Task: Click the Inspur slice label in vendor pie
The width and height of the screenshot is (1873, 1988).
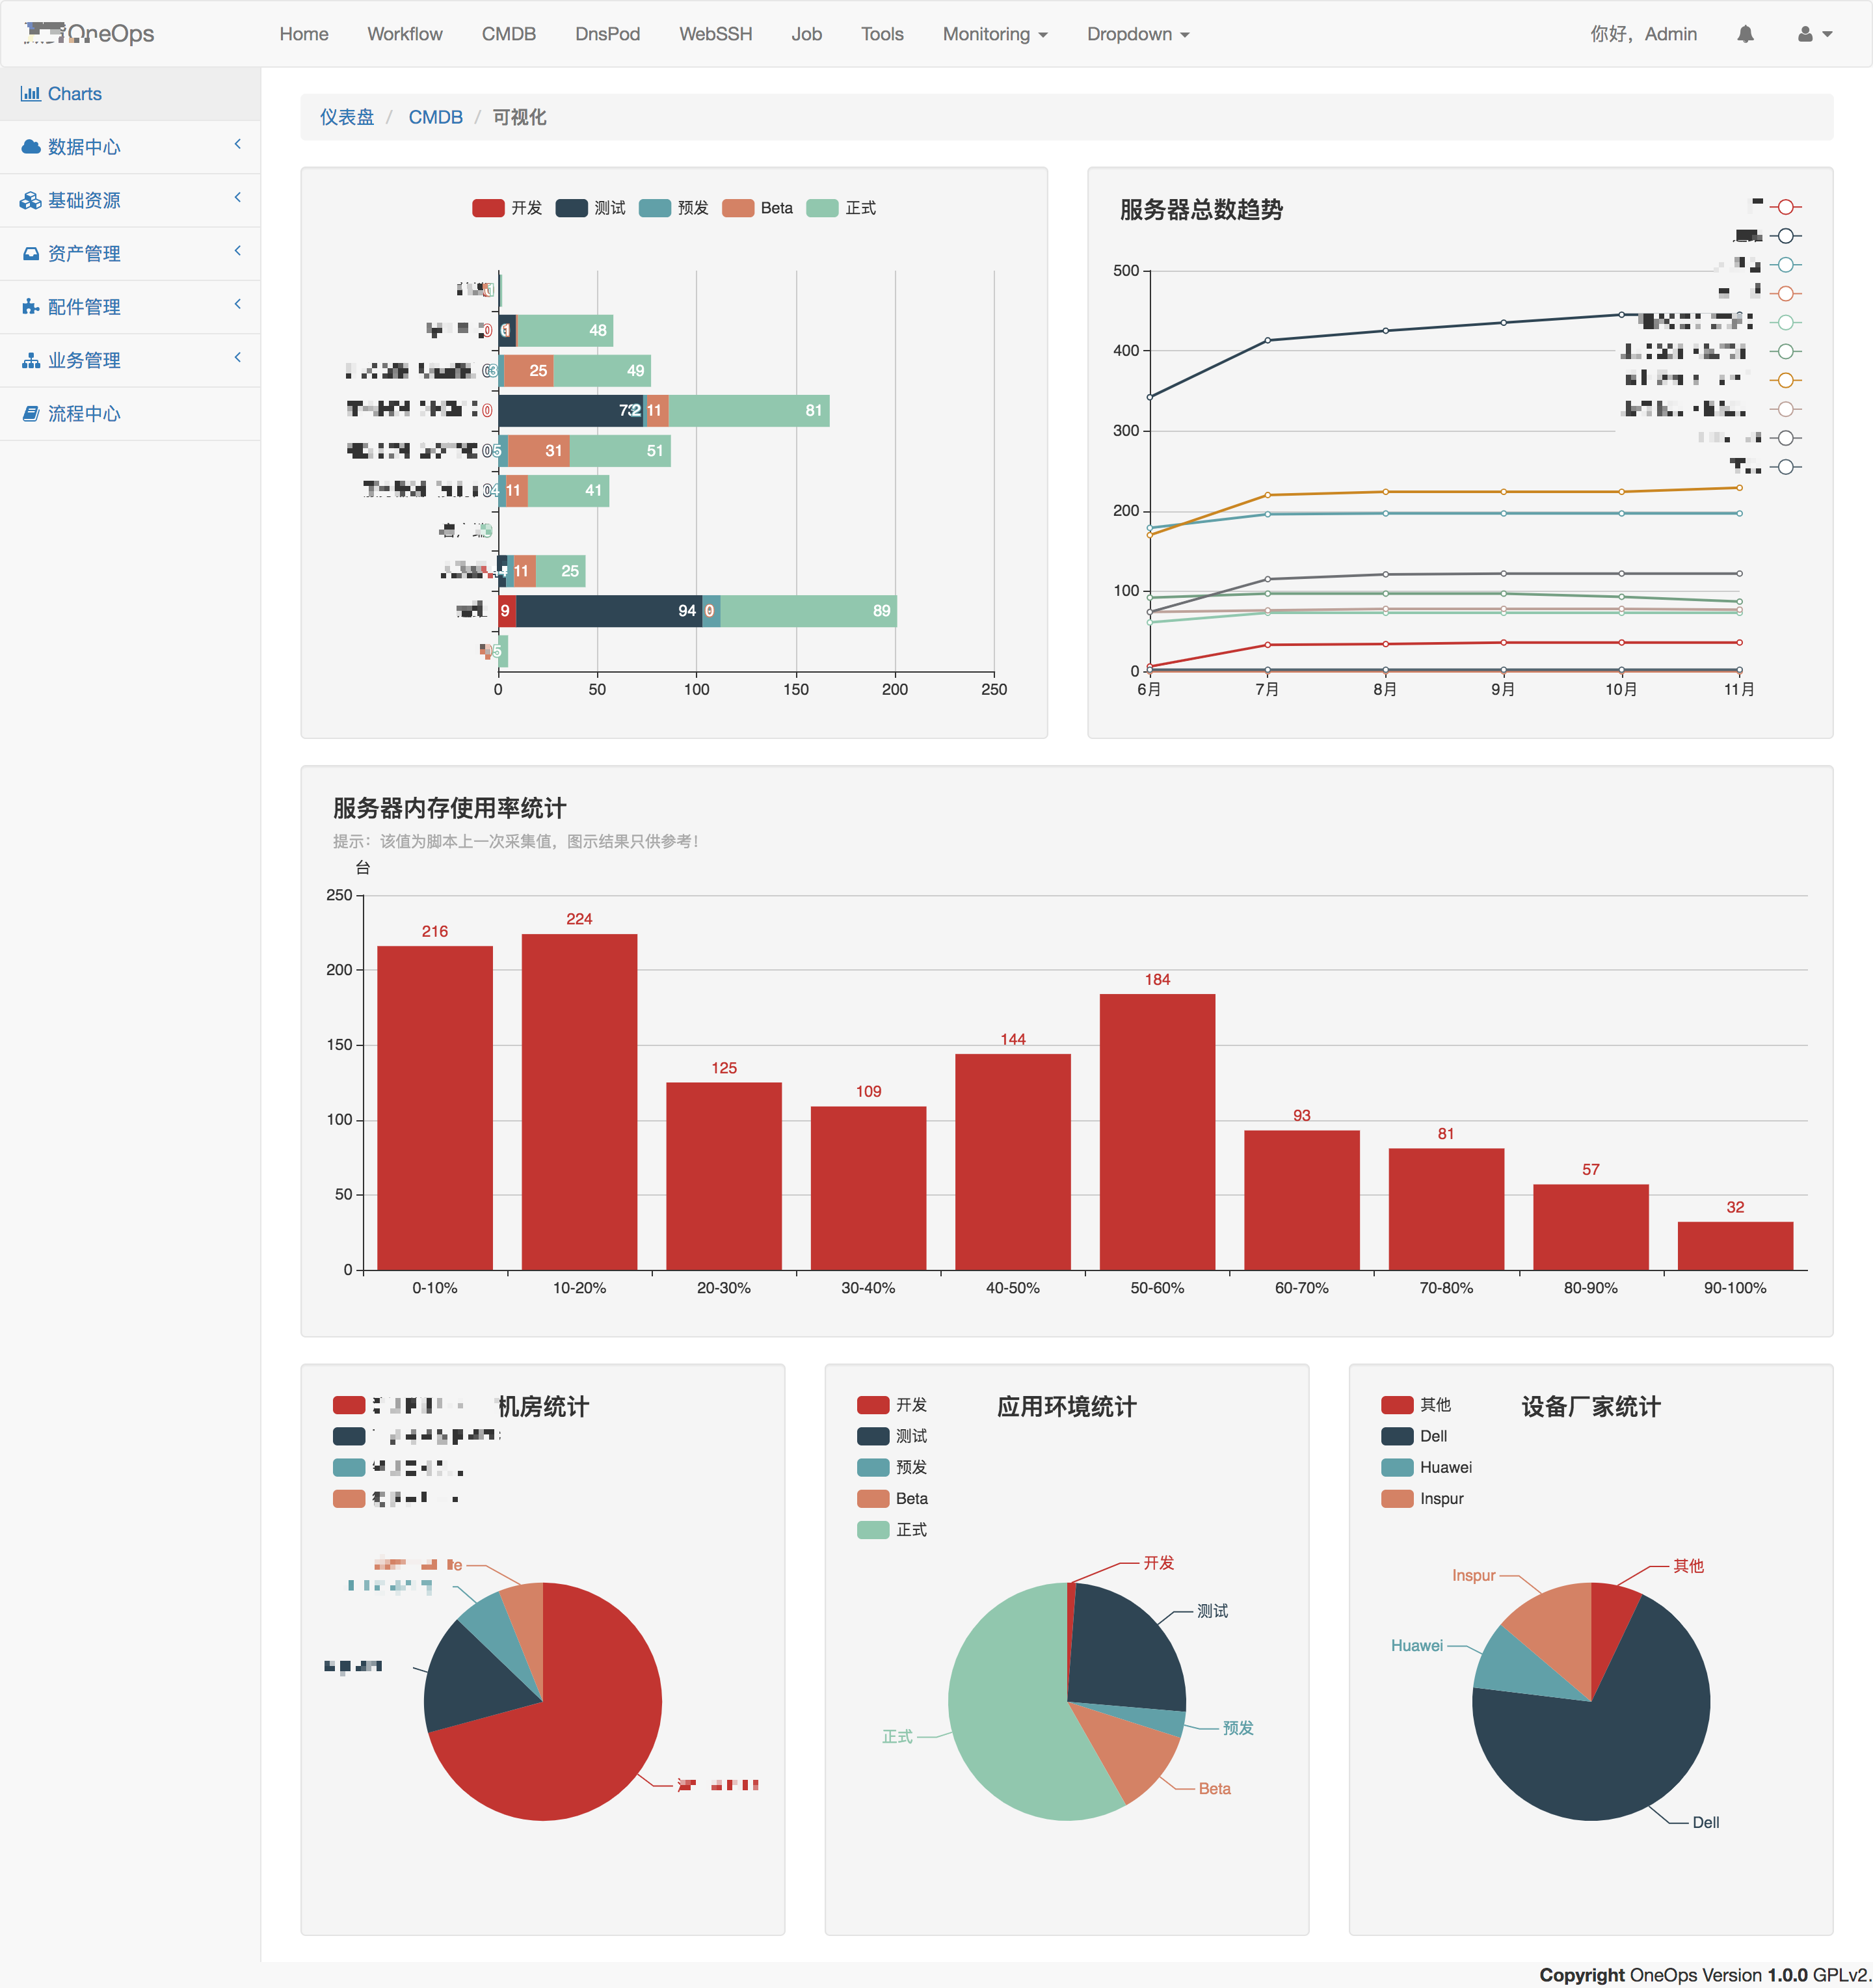Action: click(x=1474, y=1575)
